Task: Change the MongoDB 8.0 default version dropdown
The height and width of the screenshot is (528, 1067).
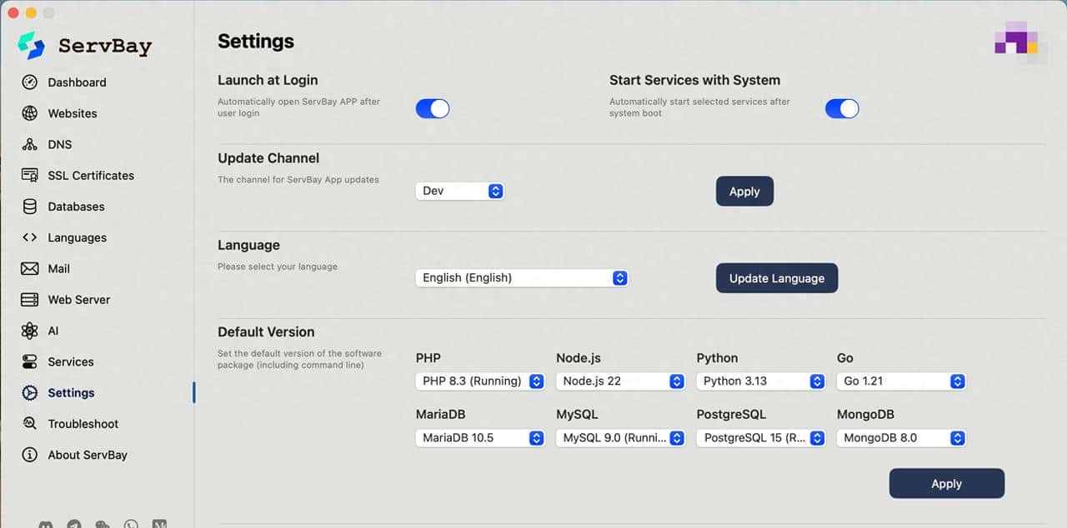Action: tap(901, 438)
